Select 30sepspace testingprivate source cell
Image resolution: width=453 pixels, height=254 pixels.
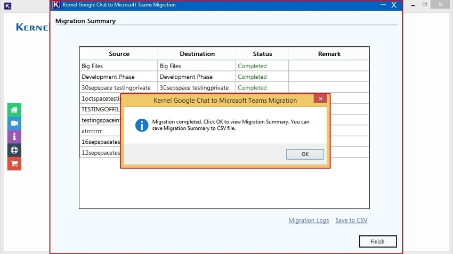[x=119, y=88]
